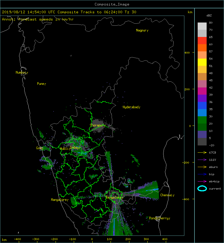224x243 pixels.
Task: Click the current legend label
Action: coord(215,189)
